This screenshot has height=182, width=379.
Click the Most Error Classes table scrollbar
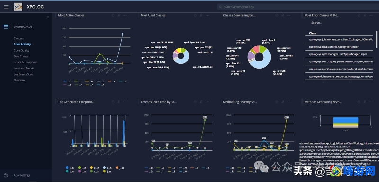[376, 39]
